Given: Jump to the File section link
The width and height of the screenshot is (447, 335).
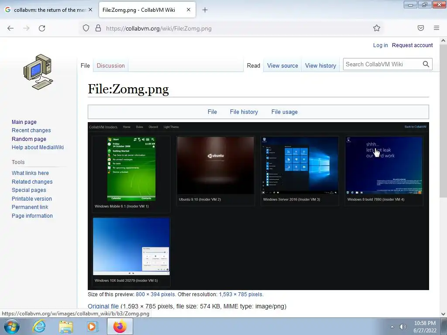Looking at the screenshot, I should coord(212,112).
